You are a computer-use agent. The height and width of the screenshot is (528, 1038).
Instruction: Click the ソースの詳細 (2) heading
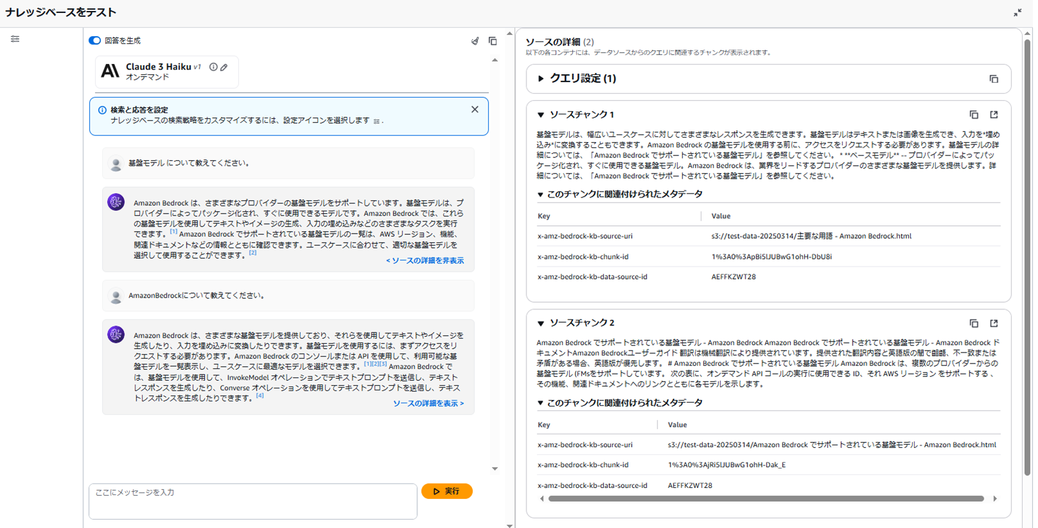click(x=559, y=42)
